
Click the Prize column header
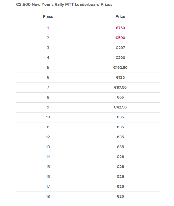120,17
